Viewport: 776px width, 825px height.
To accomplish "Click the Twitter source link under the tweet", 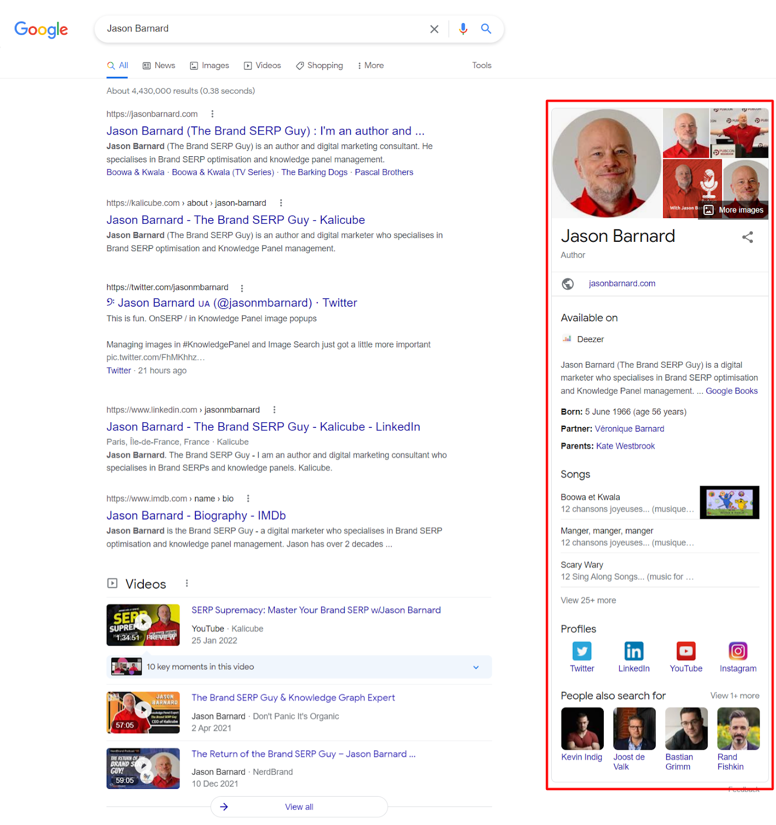I will click(119, 371).
